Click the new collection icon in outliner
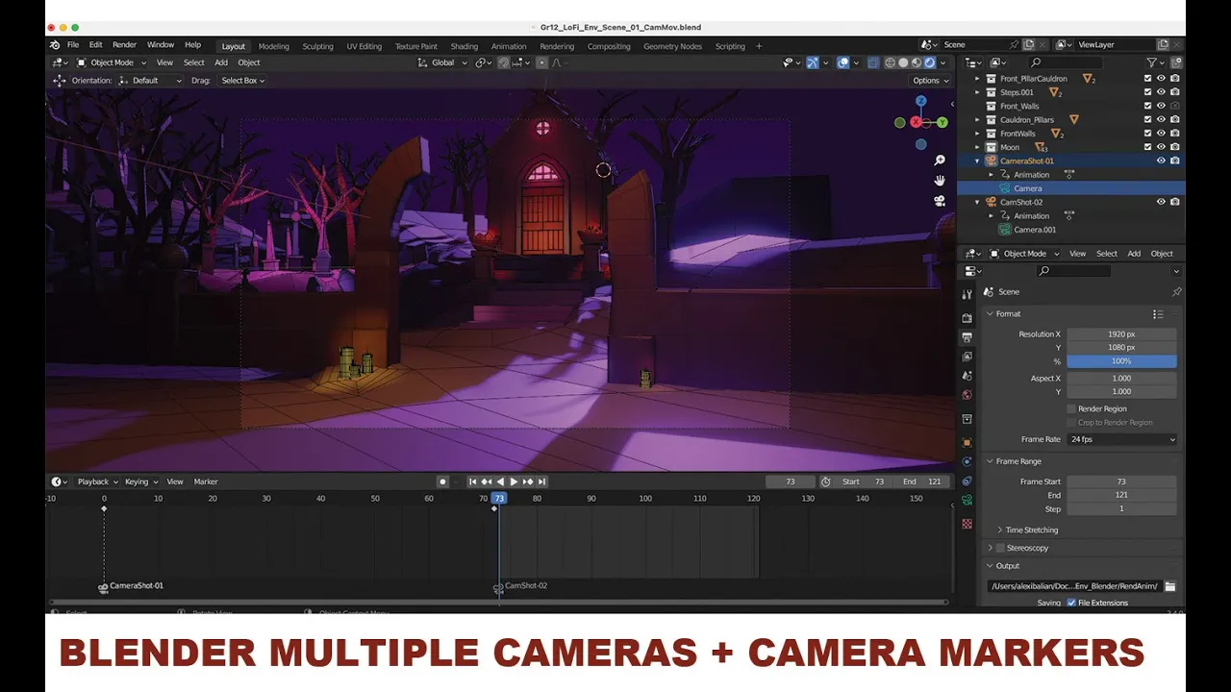The height and width of the screenshot is (692, 1231). click(1175, 62)
